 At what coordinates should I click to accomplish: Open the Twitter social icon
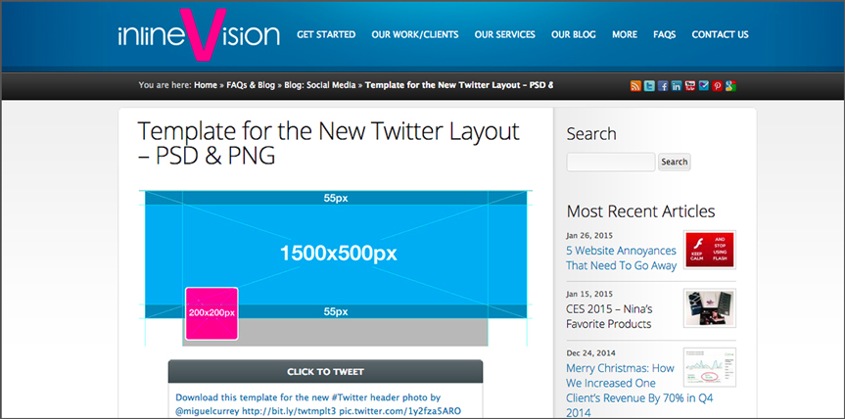[649, 85]
